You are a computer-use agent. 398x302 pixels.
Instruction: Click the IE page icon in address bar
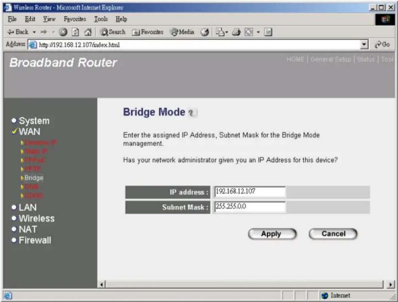(32, 45)
